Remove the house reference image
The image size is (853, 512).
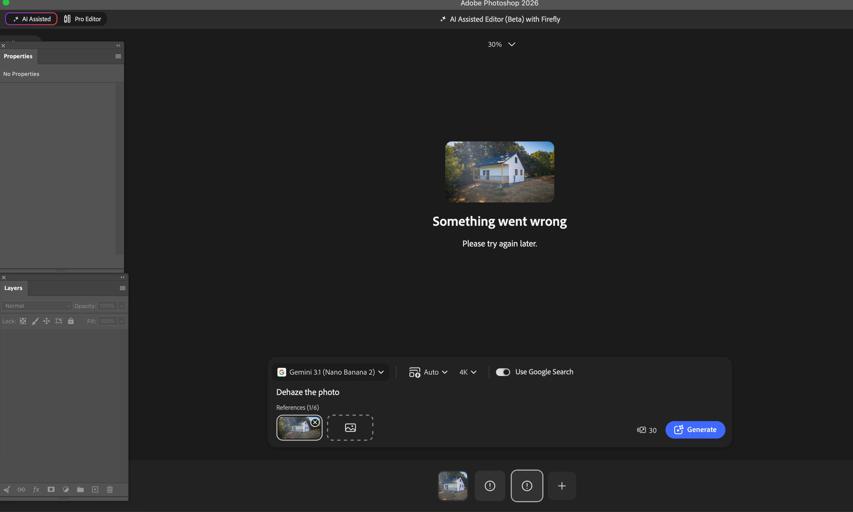[x=315, y=422]
